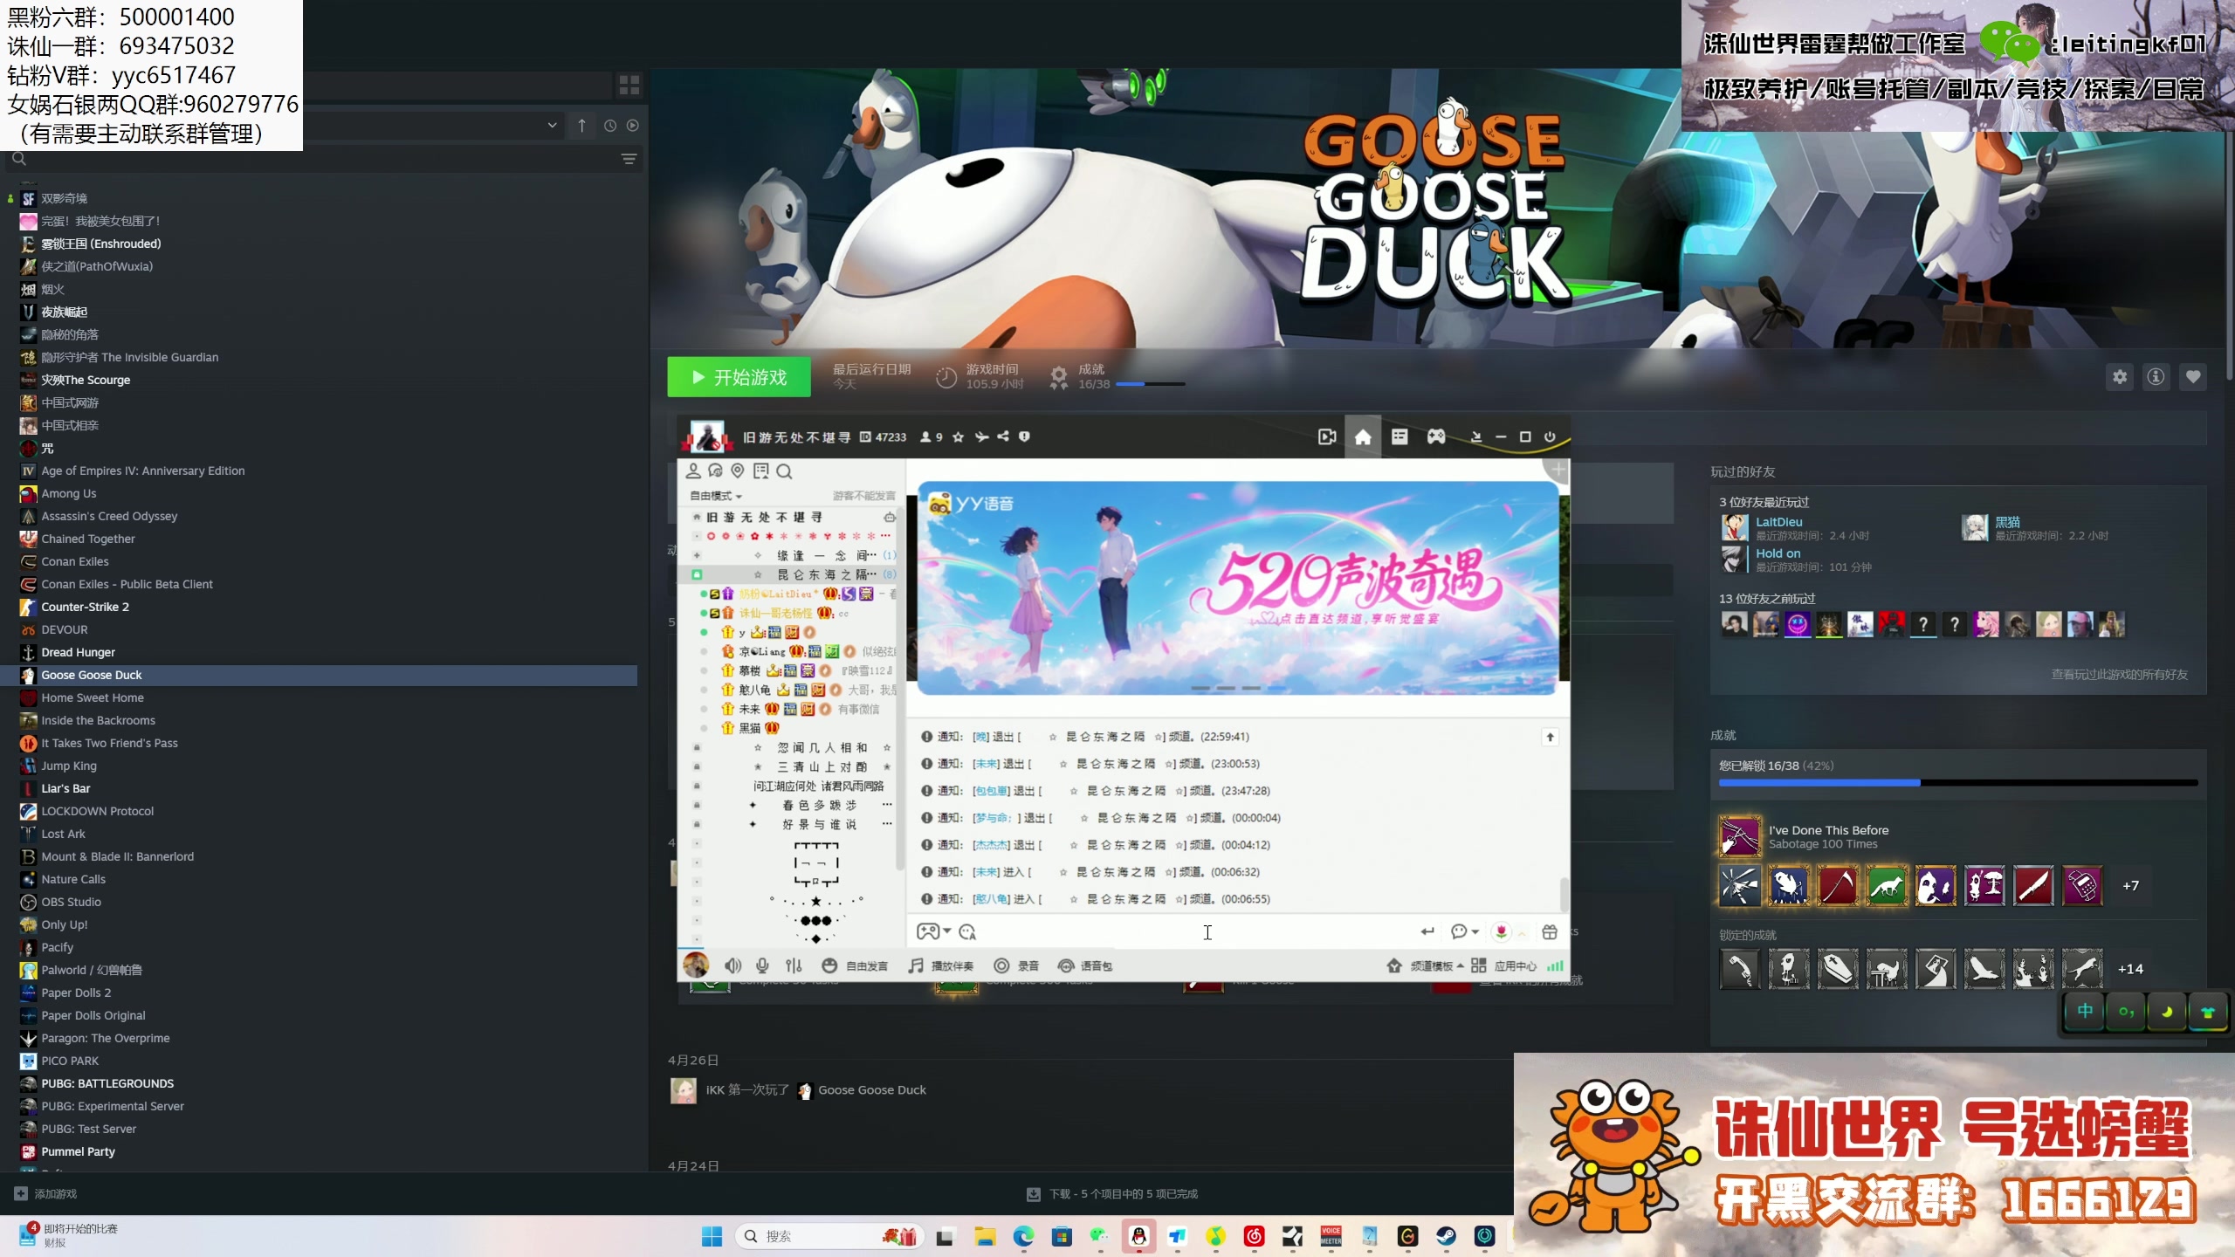Click the +7 unlocked achievements count
Image resolution: width=2235 pixels, height=1257 pixels.
pyautogui.click(x=2130, y=885)
